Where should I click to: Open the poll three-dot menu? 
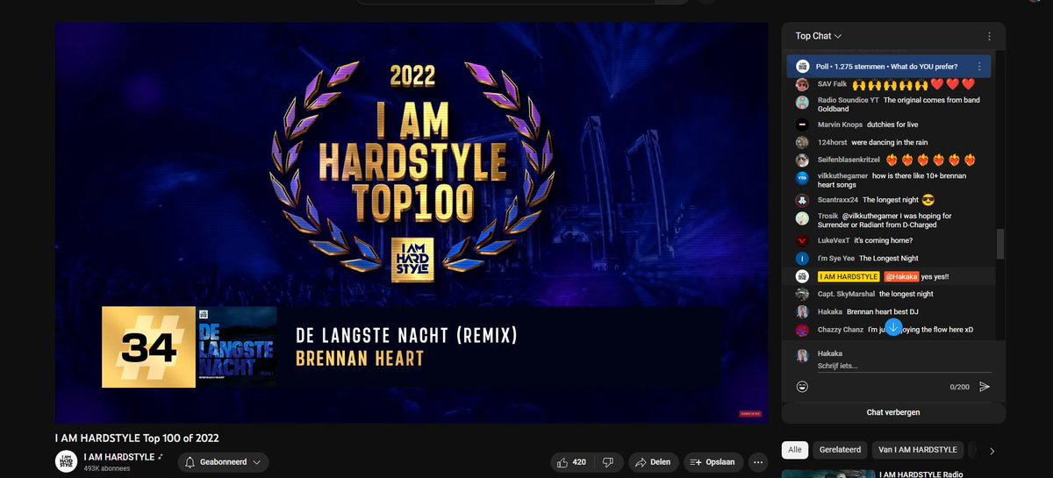pyautogui.click(x=979, y=67)
